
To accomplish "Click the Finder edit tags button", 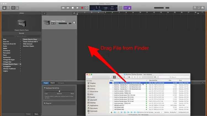I will click(x=140, y=77).
